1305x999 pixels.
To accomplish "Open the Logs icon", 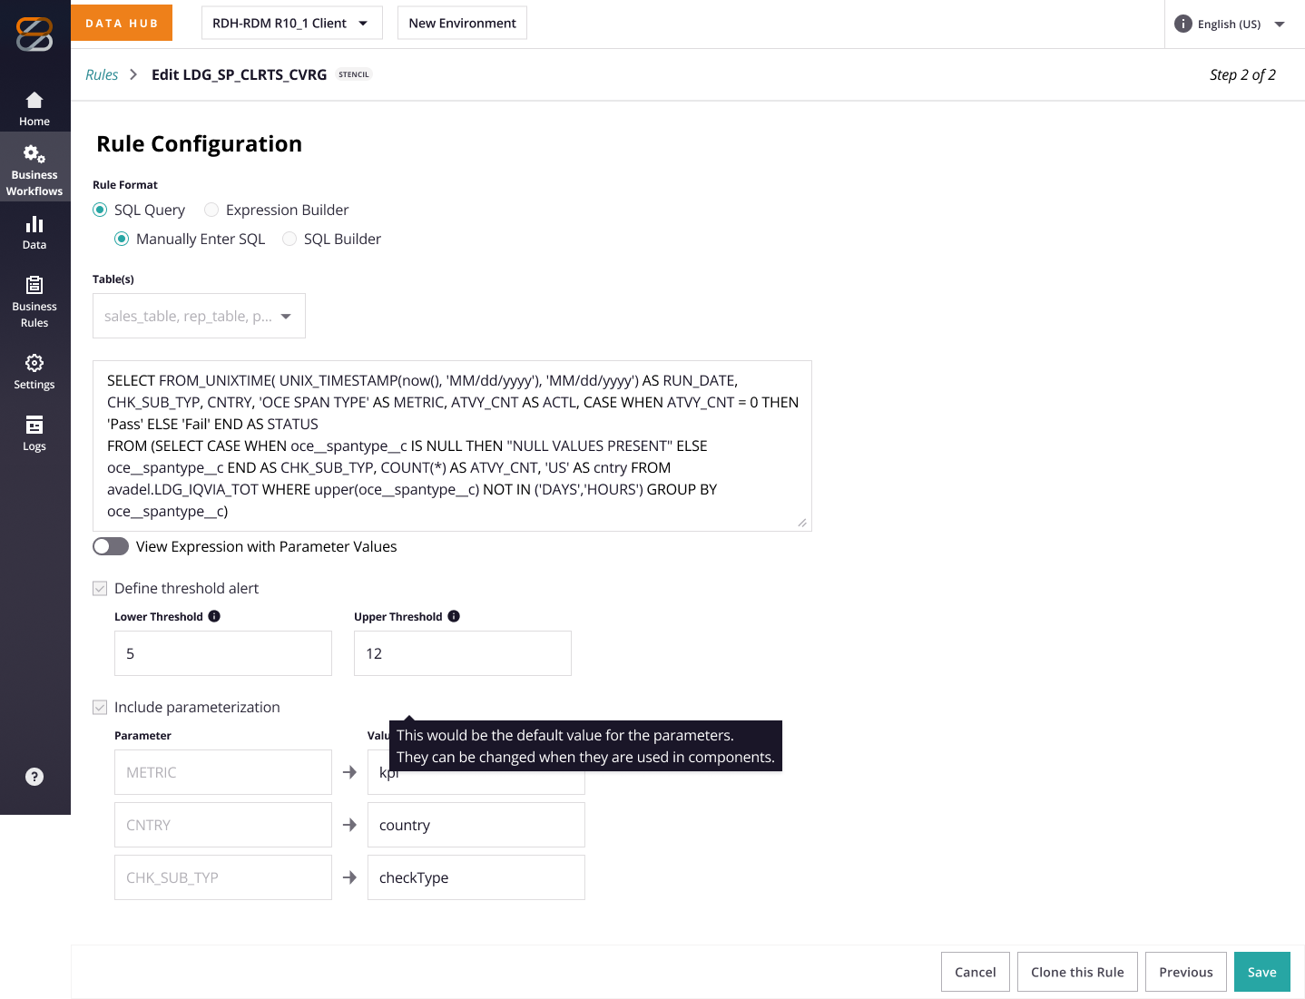I will pos(34,425).
